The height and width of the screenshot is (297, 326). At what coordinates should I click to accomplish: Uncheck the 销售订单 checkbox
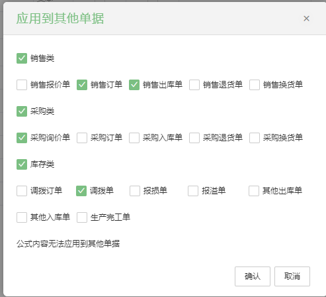point(82,85)
